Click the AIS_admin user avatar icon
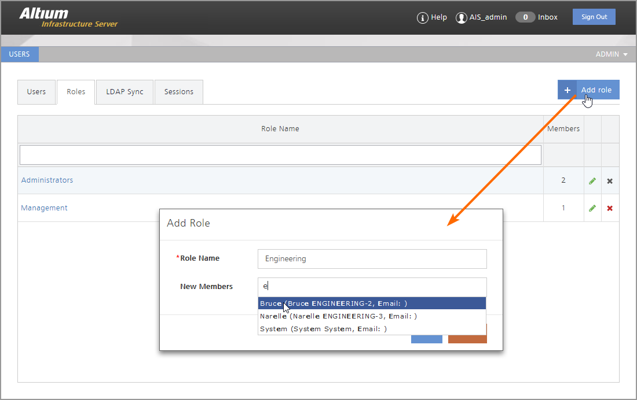 point(462,18)
